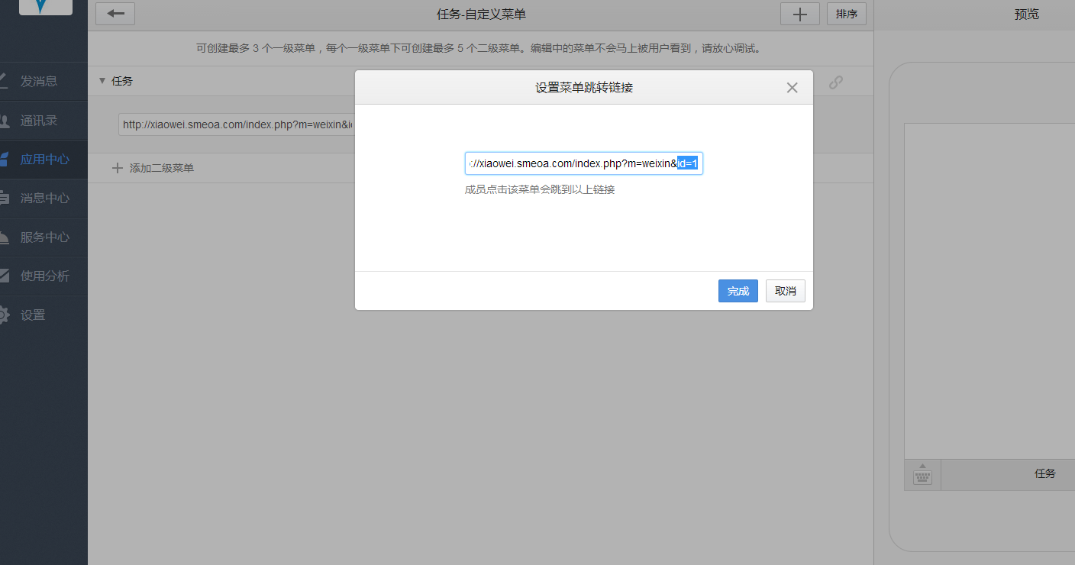Open the 排序 sort button
This screenshot has height=565, width=1075.
point(847,14)
